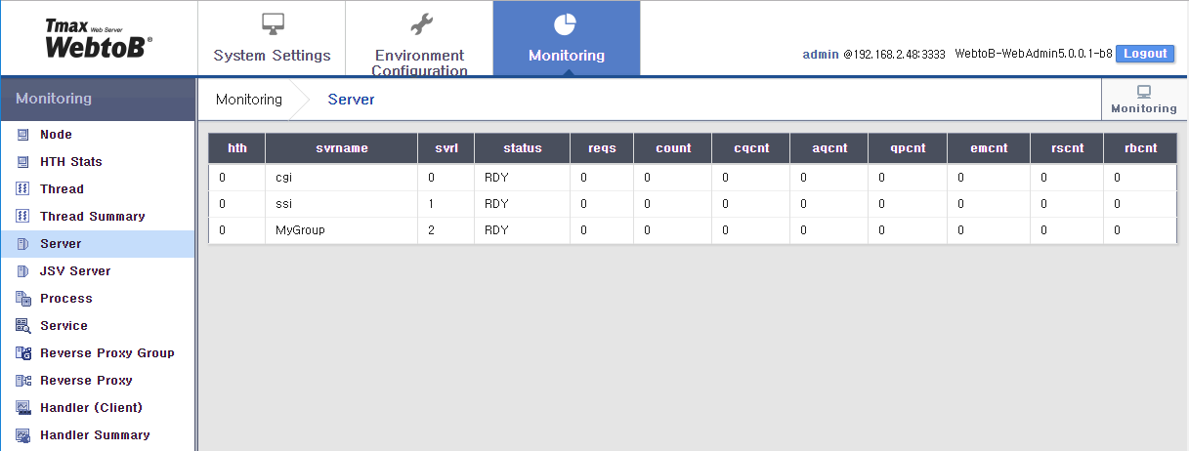Click the admin username link
1189x451 pixels.
[821, 55]
